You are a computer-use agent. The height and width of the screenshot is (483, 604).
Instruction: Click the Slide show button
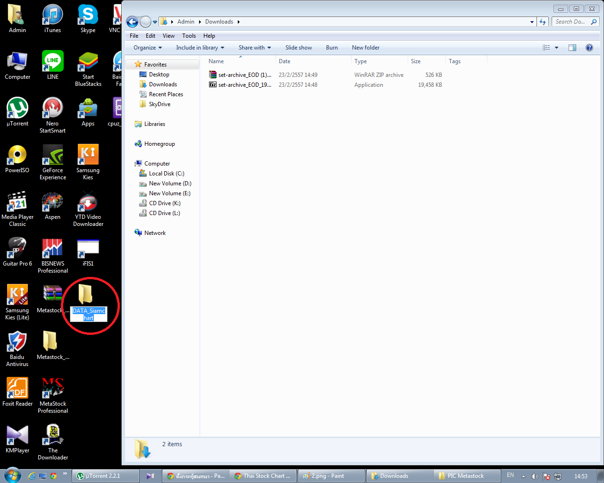click(x=299, y=48)
